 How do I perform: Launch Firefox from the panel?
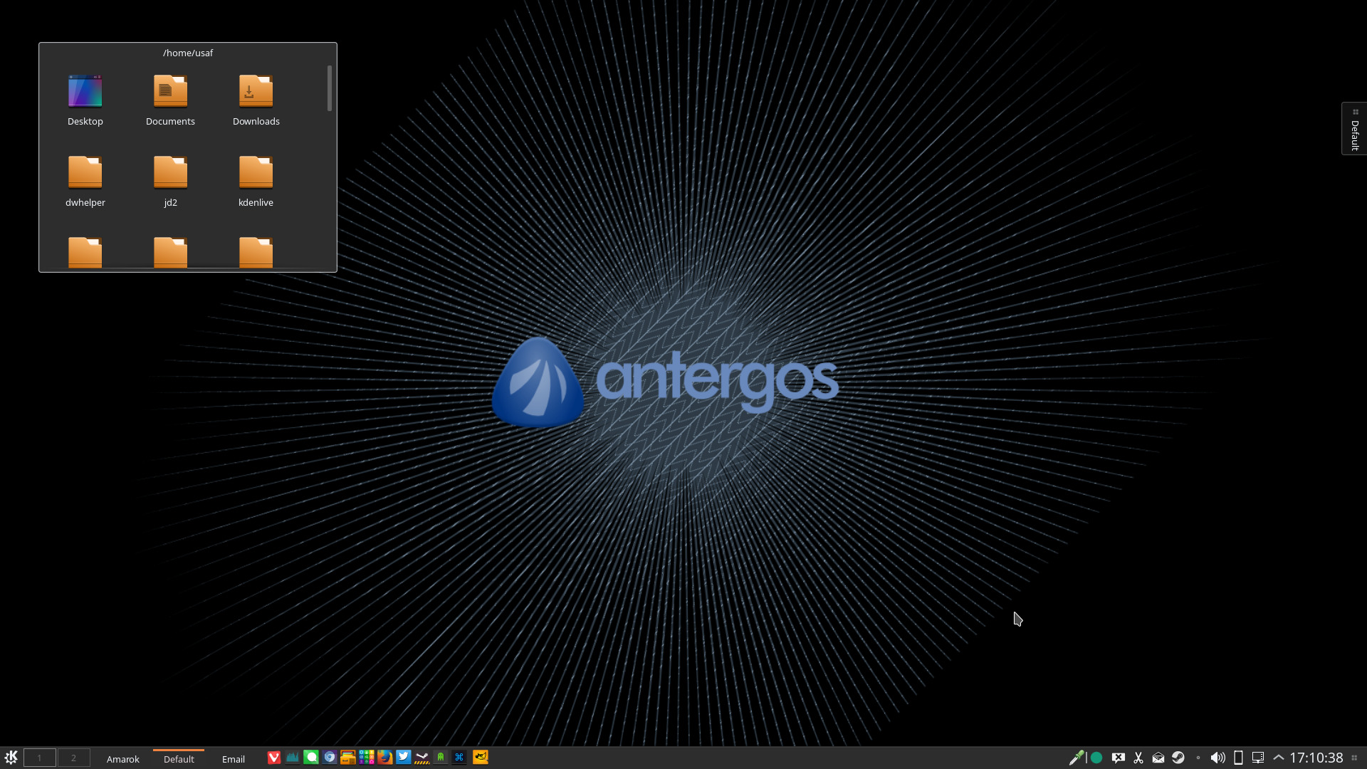point(385,758)
